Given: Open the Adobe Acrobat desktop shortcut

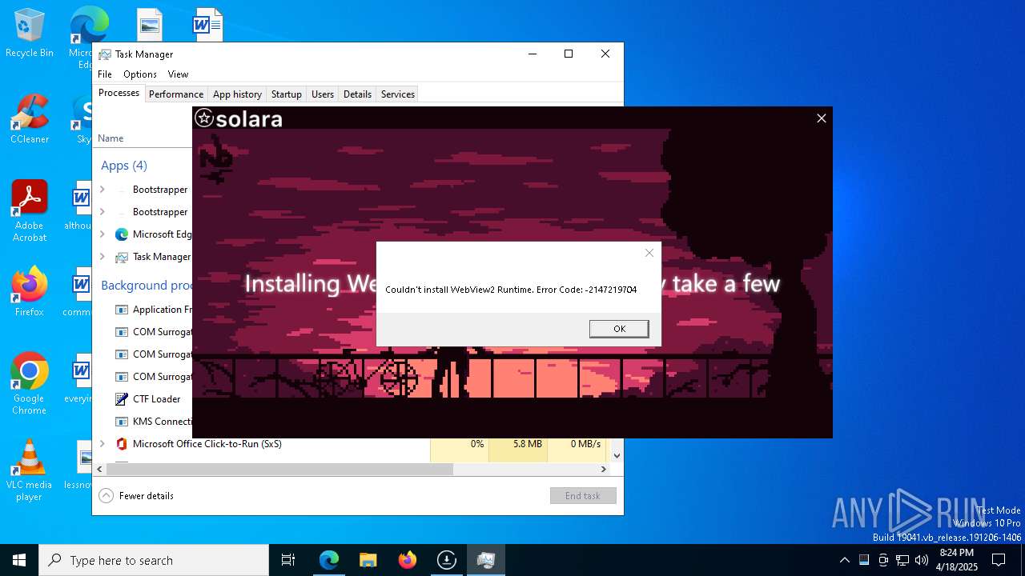Looking at the screenshot, I should pos(30,210).
